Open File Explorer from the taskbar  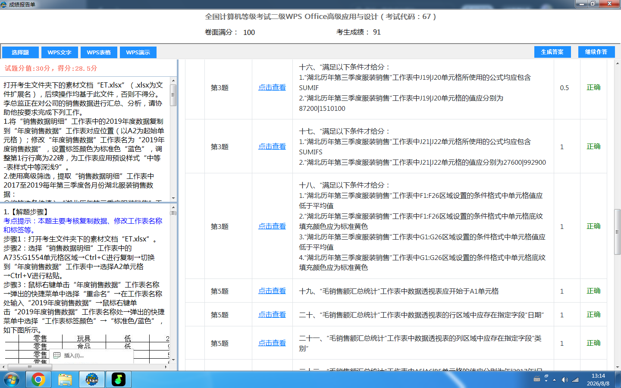65,379
